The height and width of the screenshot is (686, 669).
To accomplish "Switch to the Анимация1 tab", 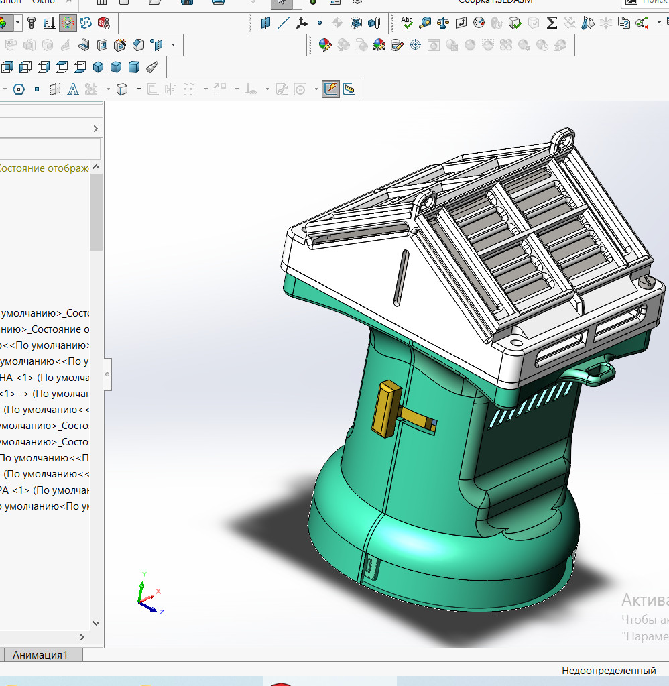I will [x=40, y=655].
